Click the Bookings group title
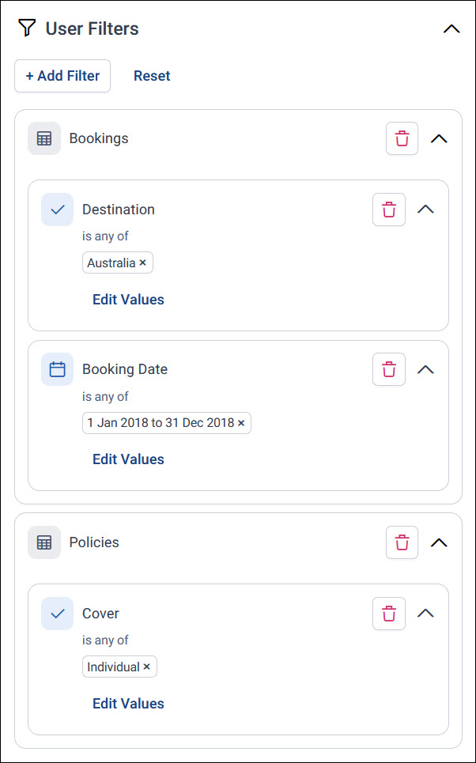The image size is (476, 763). coord(99,138)
